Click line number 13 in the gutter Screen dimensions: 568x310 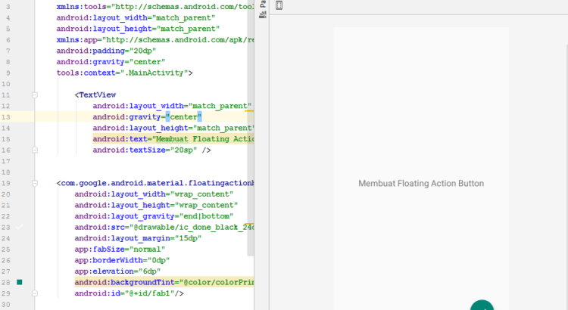pos(6,117)
